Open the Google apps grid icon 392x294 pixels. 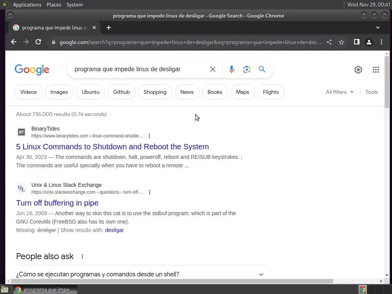376,70
